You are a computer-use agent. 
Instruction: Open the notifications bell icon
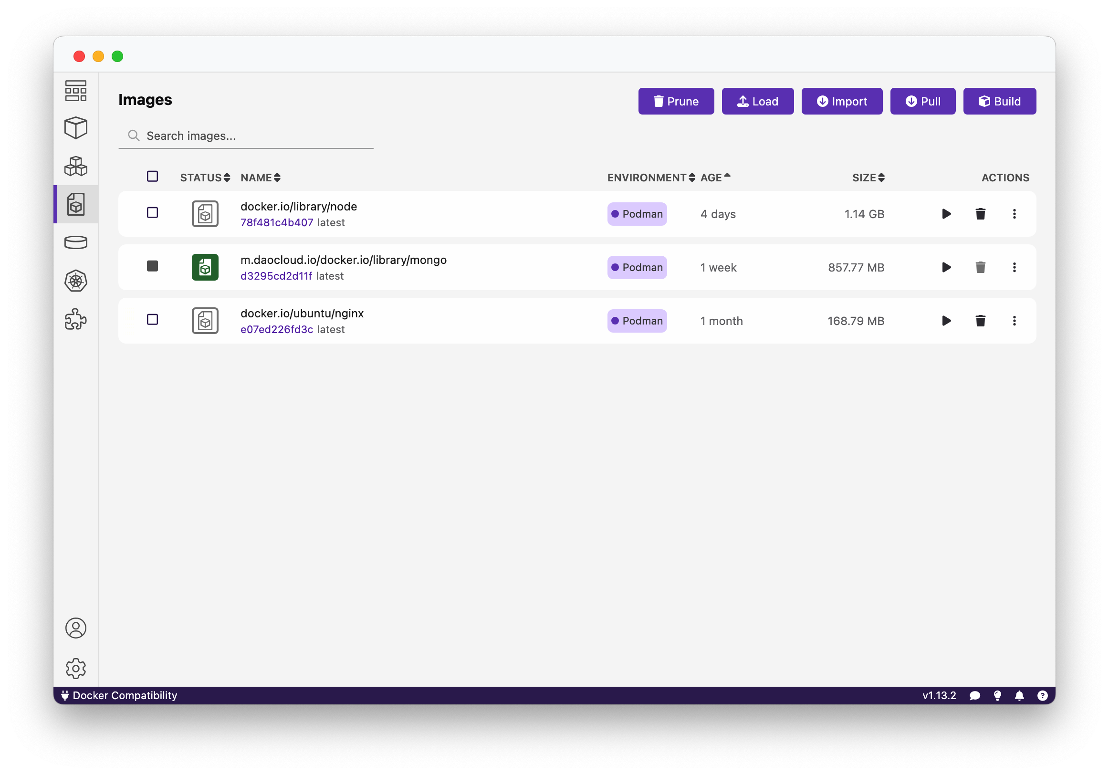[x=1019, y=695]
